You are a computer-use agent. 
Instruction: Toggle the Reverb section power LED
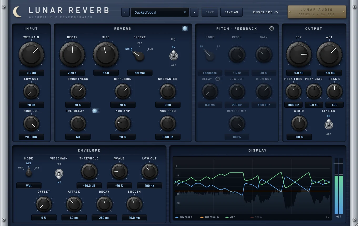coord(185,28)
